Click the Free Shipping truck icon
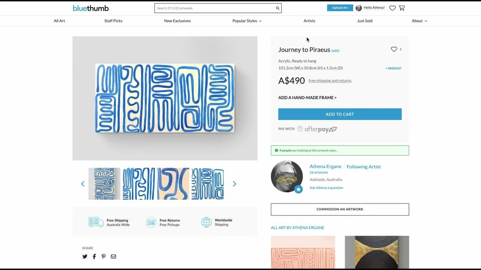 tap(96, 222)
